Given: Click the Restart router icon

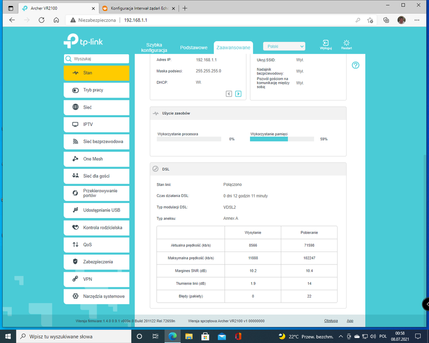Looking at the screenshot, I should [347, 44].
